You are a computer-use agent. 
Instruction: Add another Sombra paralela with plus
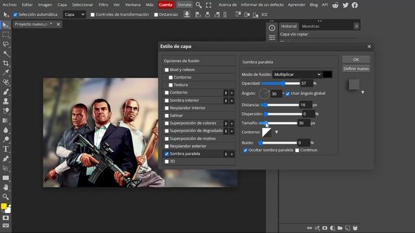[231, 154]
